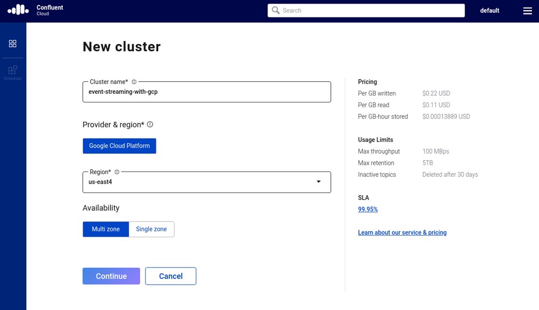539x310 pixels.
Task: Click the $0.00013889 USD storage price
Action: click(x=446, y=116)
